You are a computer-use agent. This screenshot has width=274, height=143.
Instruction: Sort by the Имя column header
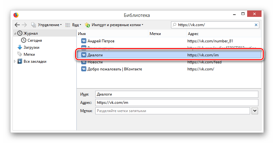(x=112, y=33)
